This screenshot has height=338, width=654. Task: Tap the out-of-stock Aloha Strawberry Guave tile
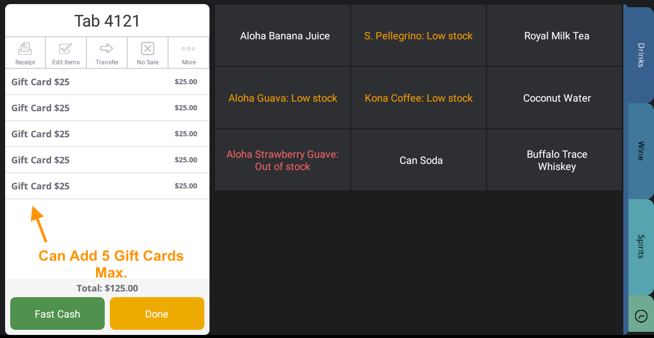click(x=283, y=160)
